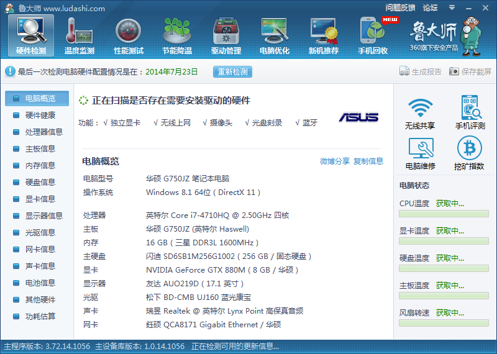Click the 复制信息 link

point(368,161)
